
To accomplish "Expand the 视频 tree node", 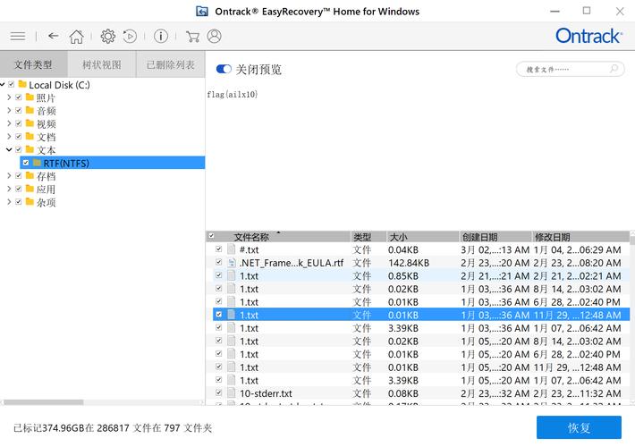I will (x=9, y=123).
